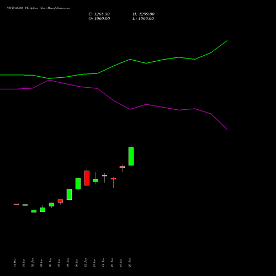Click the 08 Jan date axis label

[x=68, y=263]
